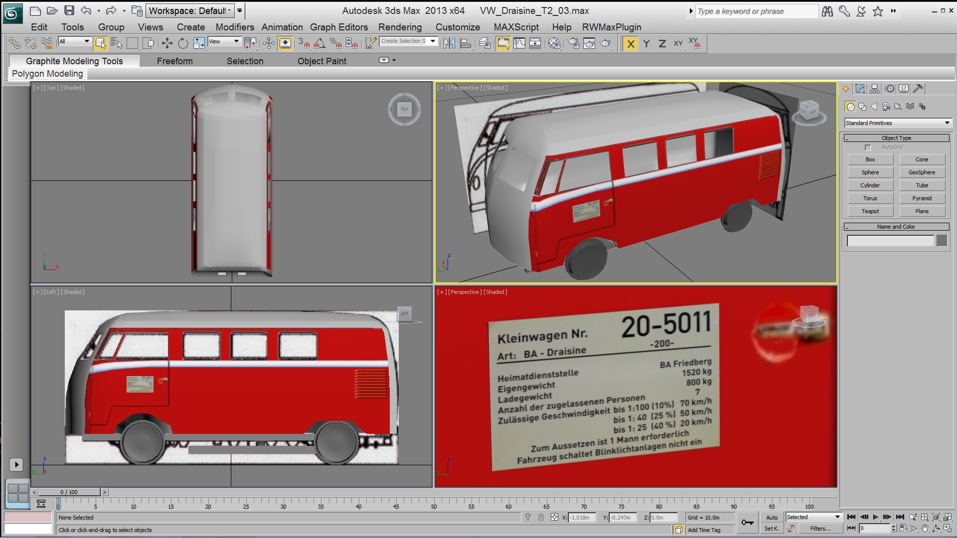Click the object color swatch
The image size is (957, 538).
point(942,241)
